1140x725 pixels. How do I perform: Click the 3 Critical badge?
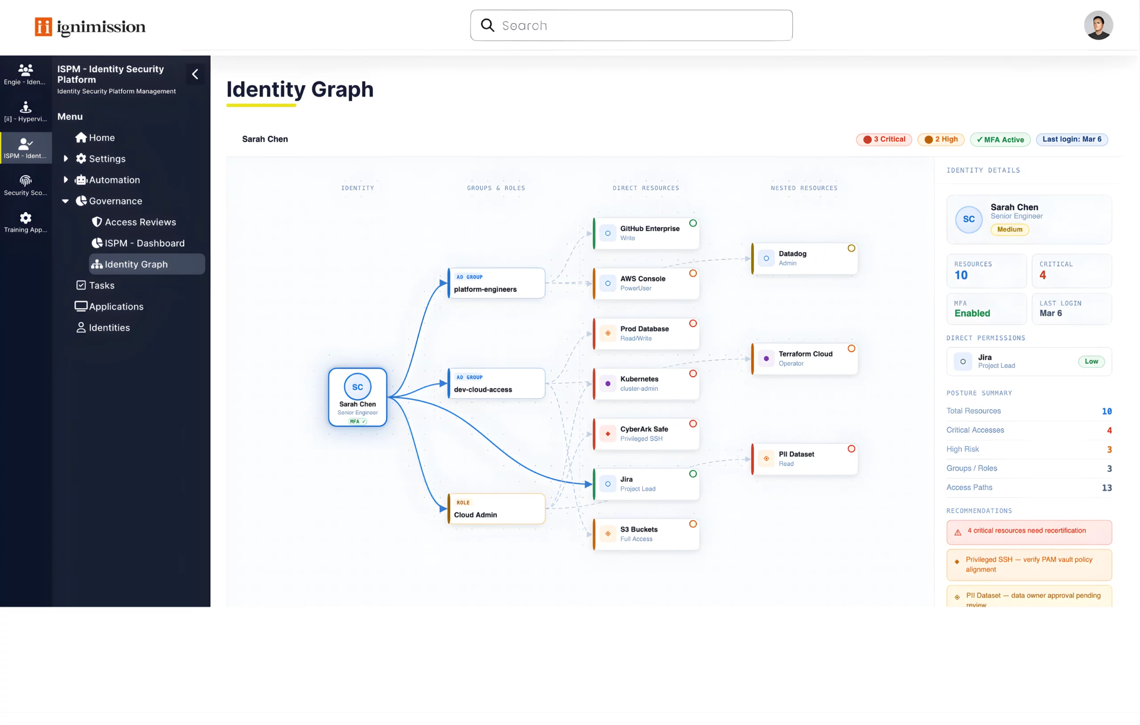pos(883,139)
